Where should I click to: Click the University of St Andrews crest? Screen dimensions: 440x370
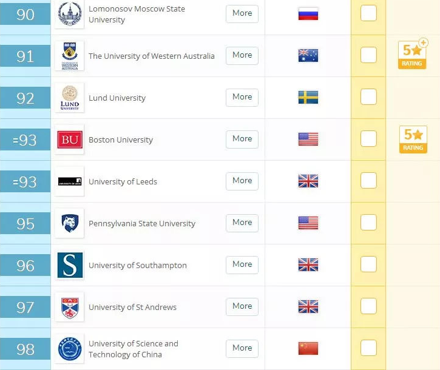pos(70,307)
